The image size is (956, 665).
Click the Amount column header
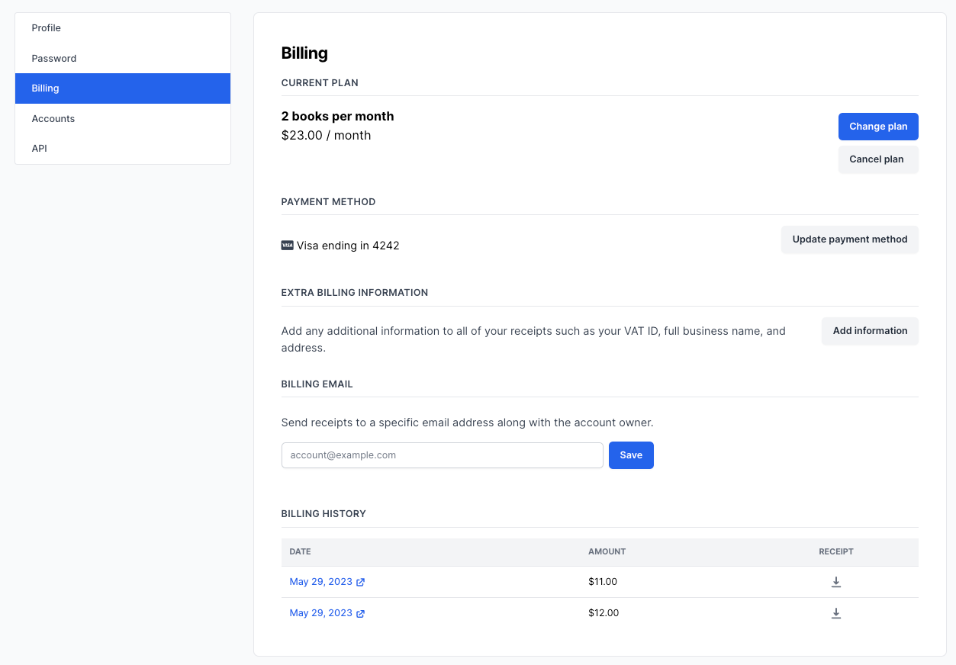coord(607,551)
